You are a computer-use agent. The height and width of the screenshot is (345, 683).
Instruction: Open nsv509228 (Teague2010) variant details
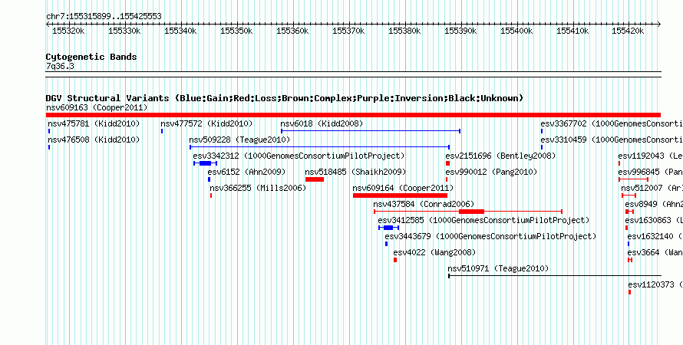pos(239,140)
